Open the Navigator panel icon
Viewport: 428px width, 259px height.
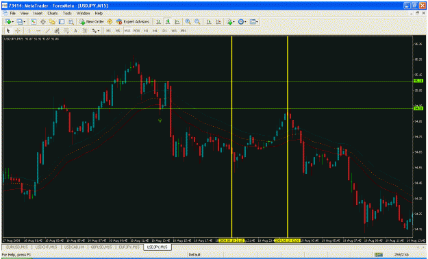[52, 22]
